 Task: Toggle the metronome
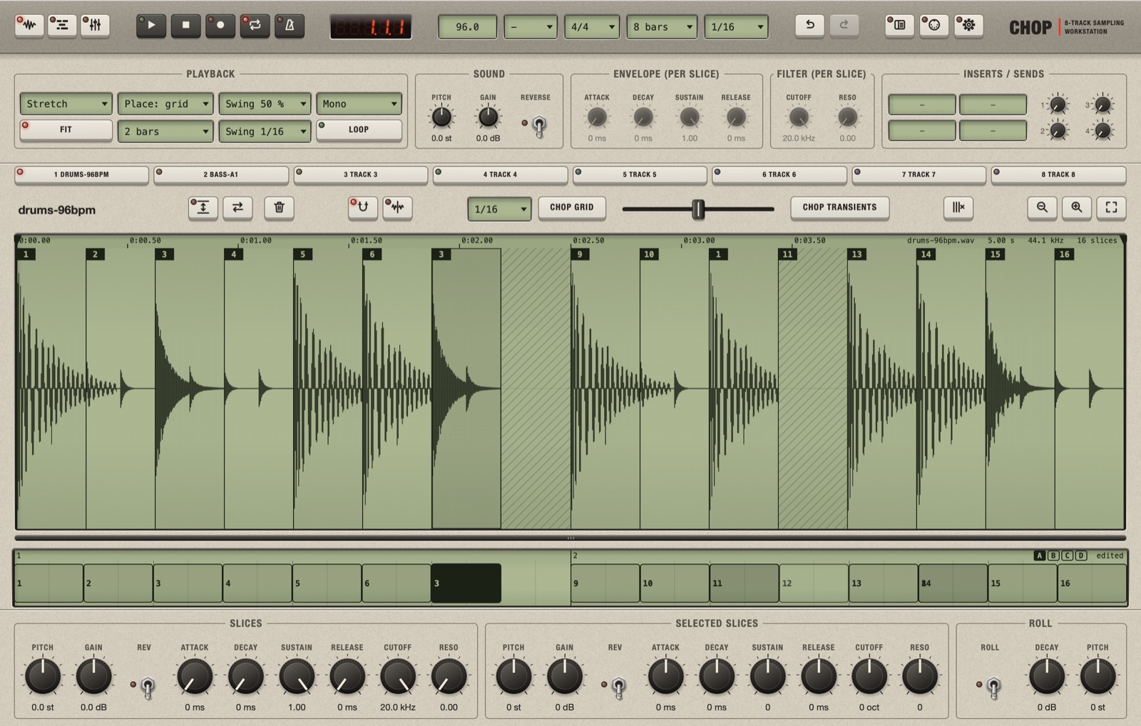(290, 26)
